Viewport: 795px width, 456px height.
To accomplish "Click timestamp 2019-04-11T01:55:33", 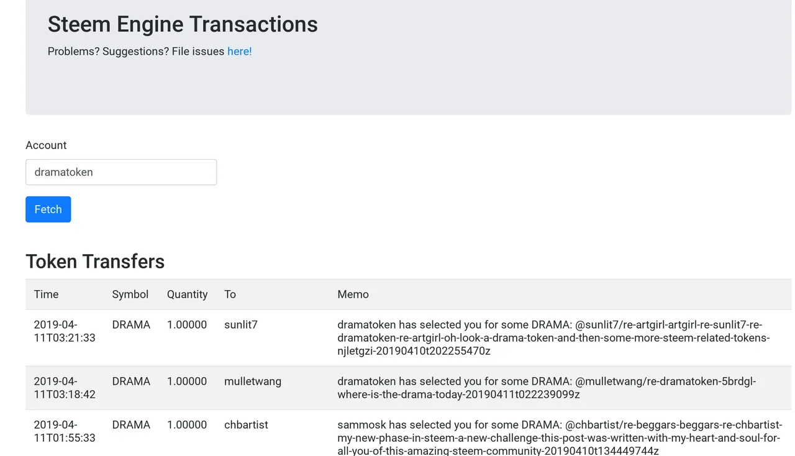I will click(x=65, y=431).
